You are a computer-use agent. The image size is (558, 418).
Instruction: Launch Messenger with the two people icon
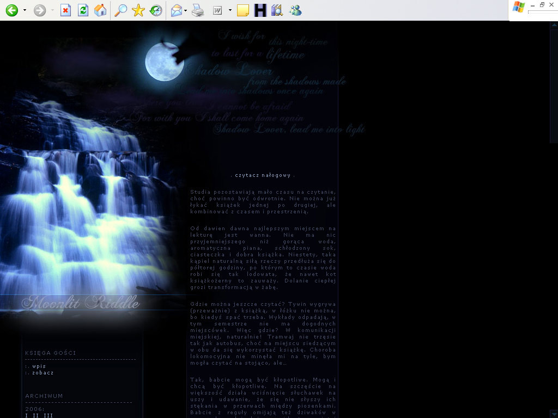pos(295,10)
